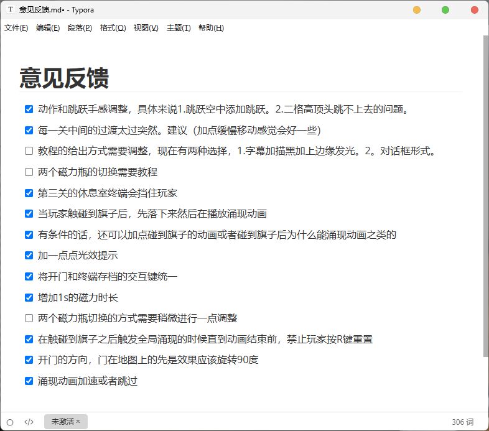
Task: Toggle sidebar with circle icon in status bar
Action: [10, 422]
